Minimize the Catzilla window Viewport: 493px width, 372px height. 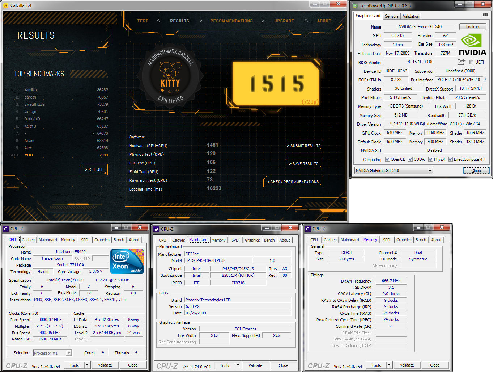[x=315, y=4]
